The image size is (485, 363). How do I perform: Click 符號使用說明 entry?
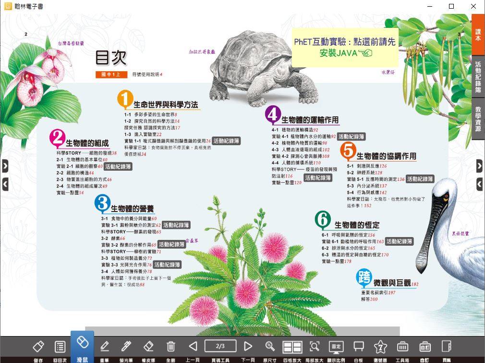147,75
